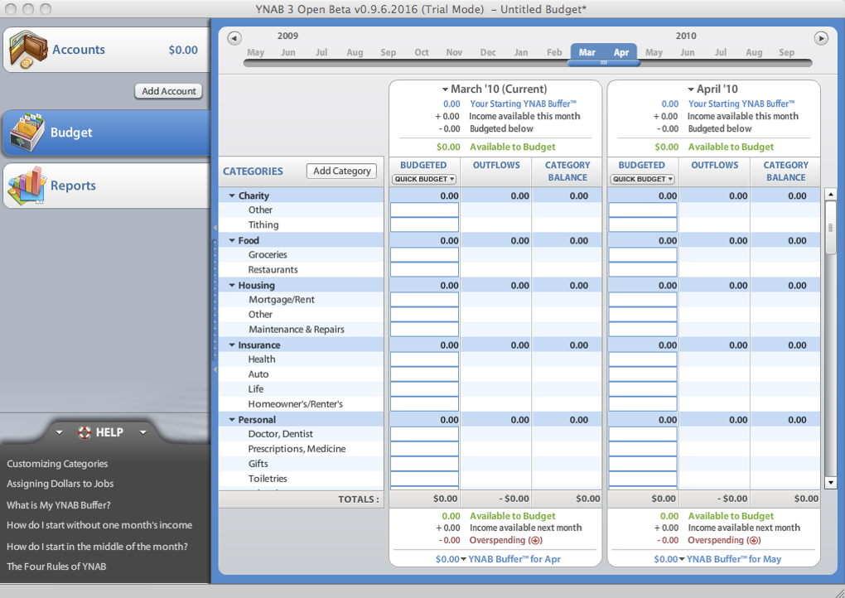845x598 pixels.
Task: Click scrollbar down arrow in budget table
Action: click(830, 483)
